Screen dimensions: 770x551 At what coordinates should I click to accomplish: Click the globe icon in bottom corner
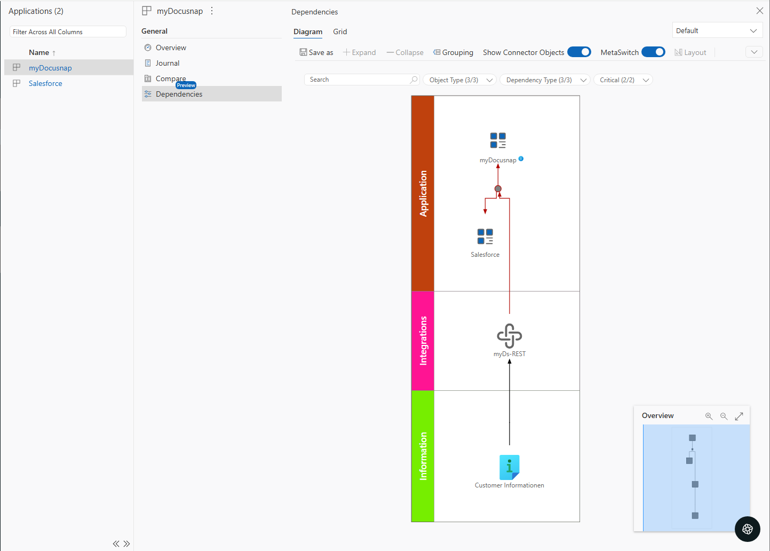pyautogui.click(x=747, y=529)
